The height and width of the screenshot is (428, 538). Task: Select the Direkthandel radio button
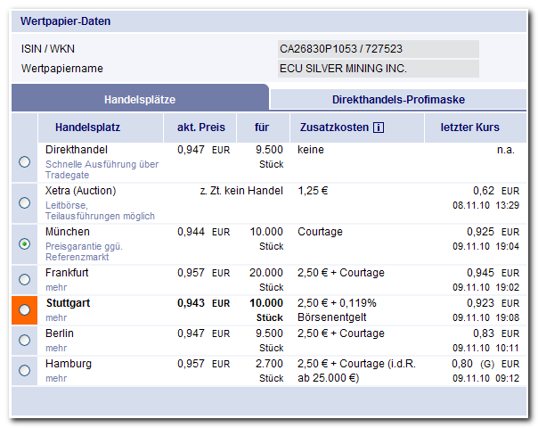point(24,161)
